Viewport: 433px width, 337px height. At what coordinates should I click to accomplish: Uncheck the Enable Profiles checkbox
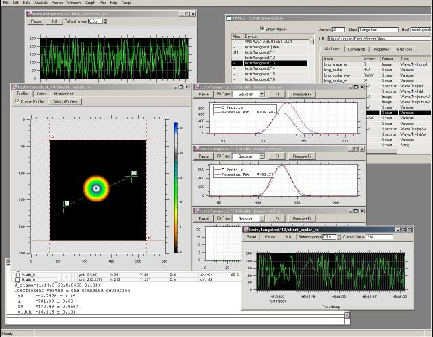pyautogui.click(x=17, y=101)
